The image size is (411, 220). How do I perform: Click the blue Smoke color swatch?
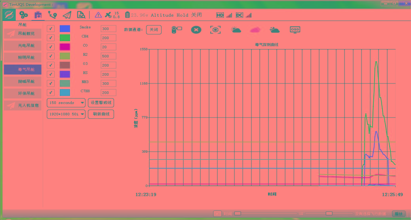(x=65, y=28)
